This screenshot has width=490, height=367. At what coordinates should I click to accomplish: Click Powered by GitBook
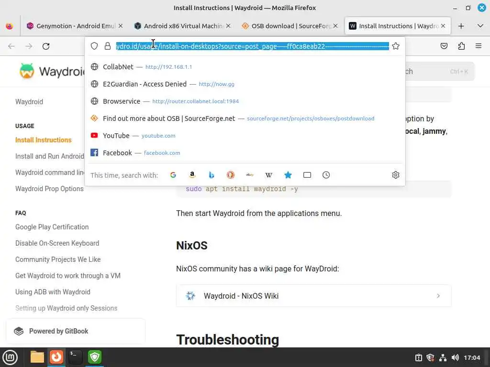click(76, 331)
